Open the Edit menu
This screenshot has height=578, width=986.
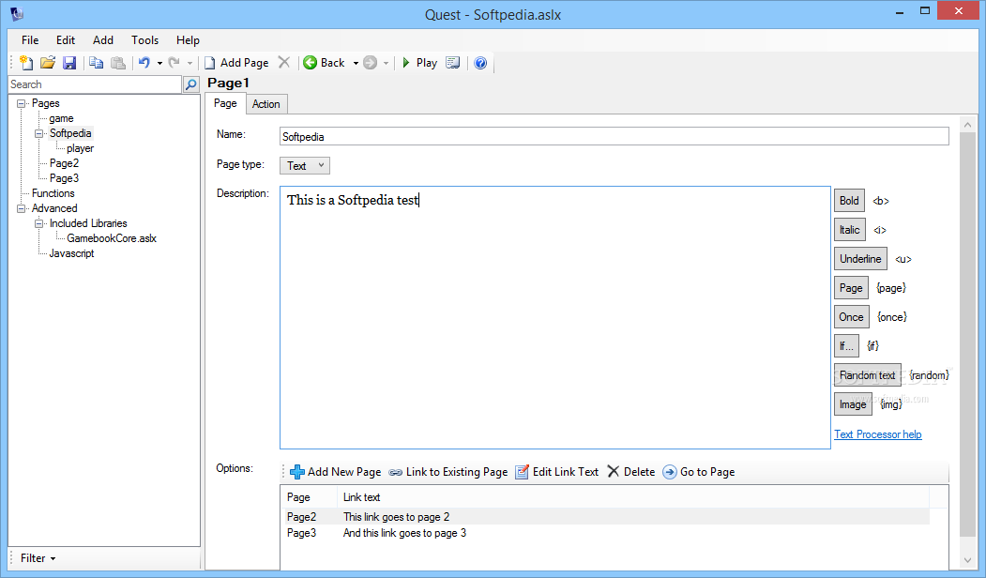(66, 40)
